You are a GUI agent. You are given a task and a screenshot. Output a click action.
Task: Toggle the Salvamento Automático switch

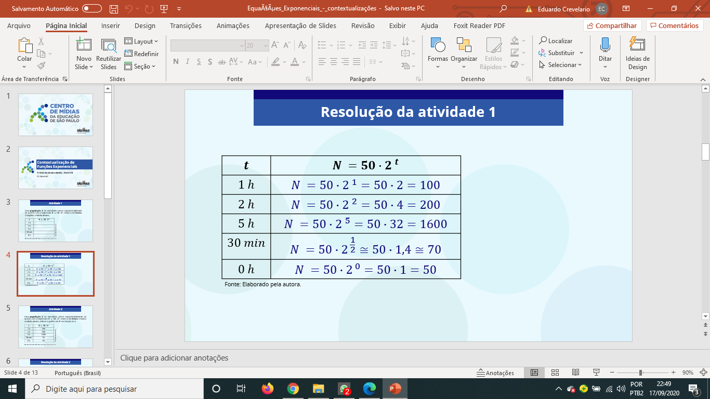pyautogui.click(x=92, y=9)
